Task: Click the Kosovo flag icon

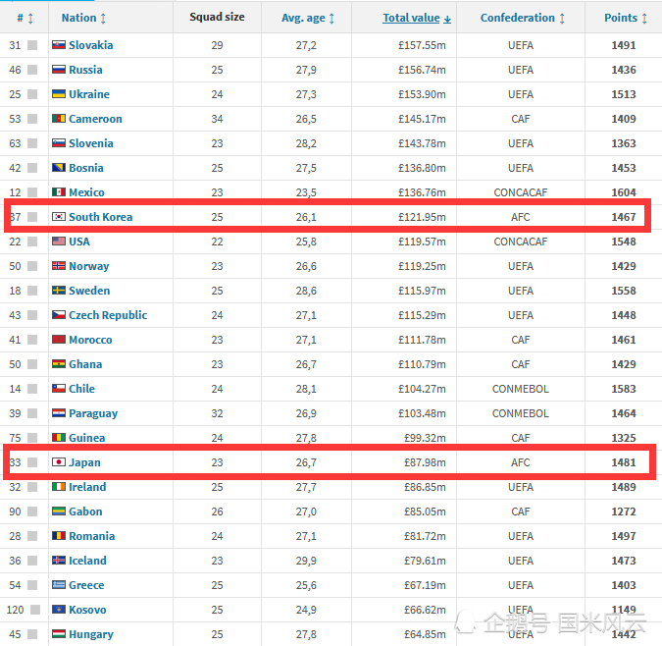Action: (x=59, y=609)
